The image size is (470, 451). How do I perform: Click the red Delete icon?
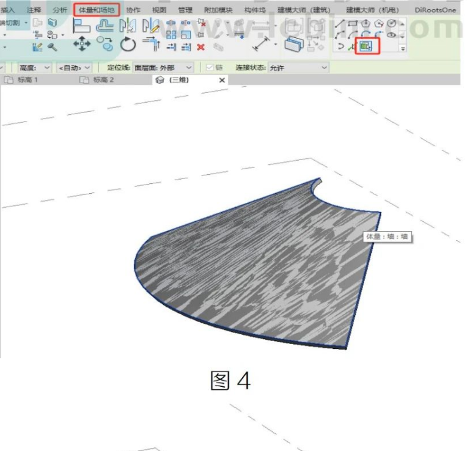[x=201, y=47]
